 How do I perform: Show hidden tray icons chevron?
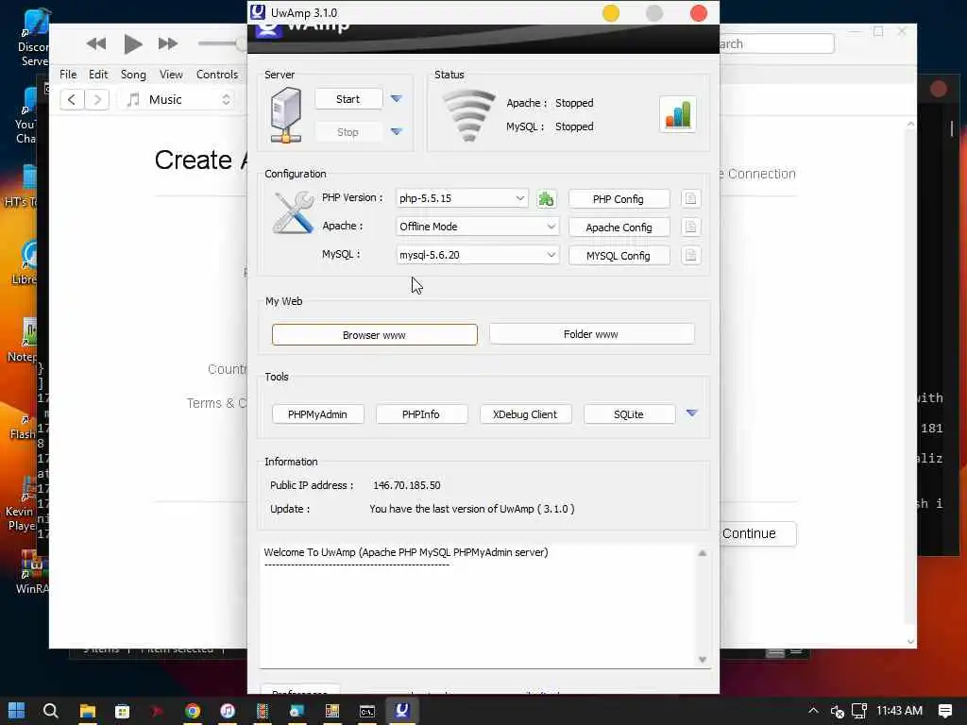coord(813,711)
